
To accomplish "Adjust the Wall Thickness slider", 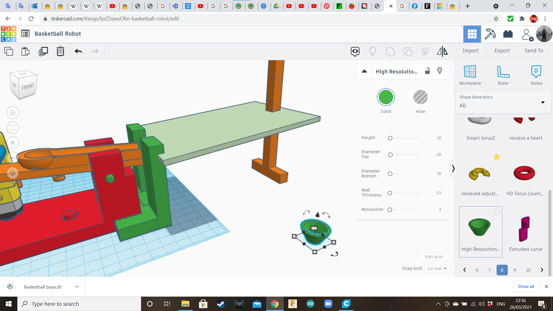I will point(390,193).
